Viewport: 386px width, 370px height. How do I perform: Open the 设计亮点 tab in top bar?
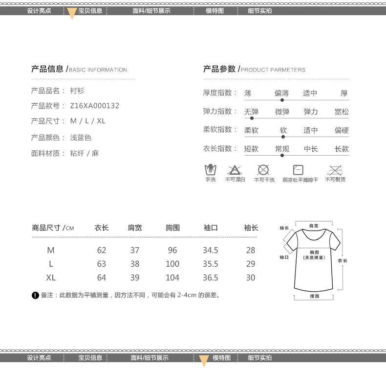pos(39,11)
